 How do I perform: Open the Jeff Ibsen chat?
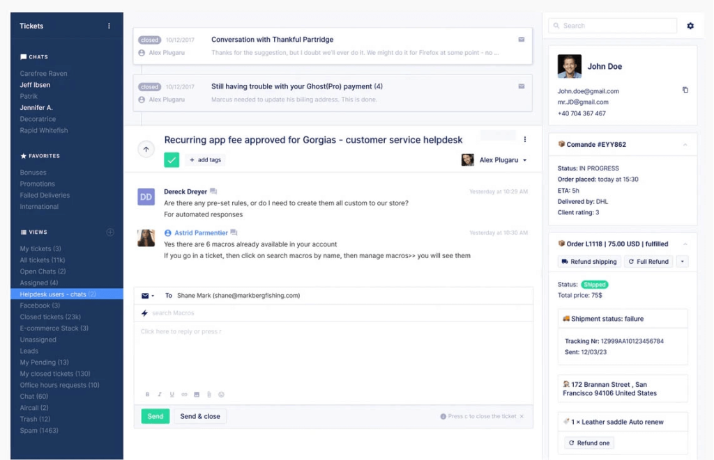35,85
